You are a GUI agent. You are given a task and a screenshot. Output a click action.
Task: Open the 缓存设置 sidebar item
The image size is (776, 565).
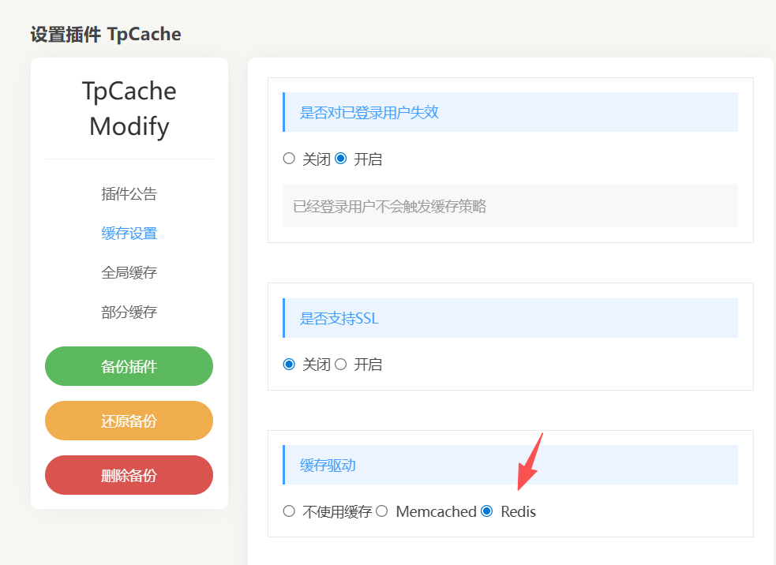tap(129, 233)
